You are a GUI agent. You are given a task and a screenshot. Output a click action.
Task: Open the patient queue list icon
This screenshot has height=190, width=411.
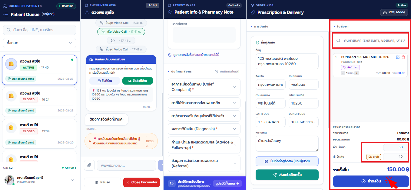(6, 14)
